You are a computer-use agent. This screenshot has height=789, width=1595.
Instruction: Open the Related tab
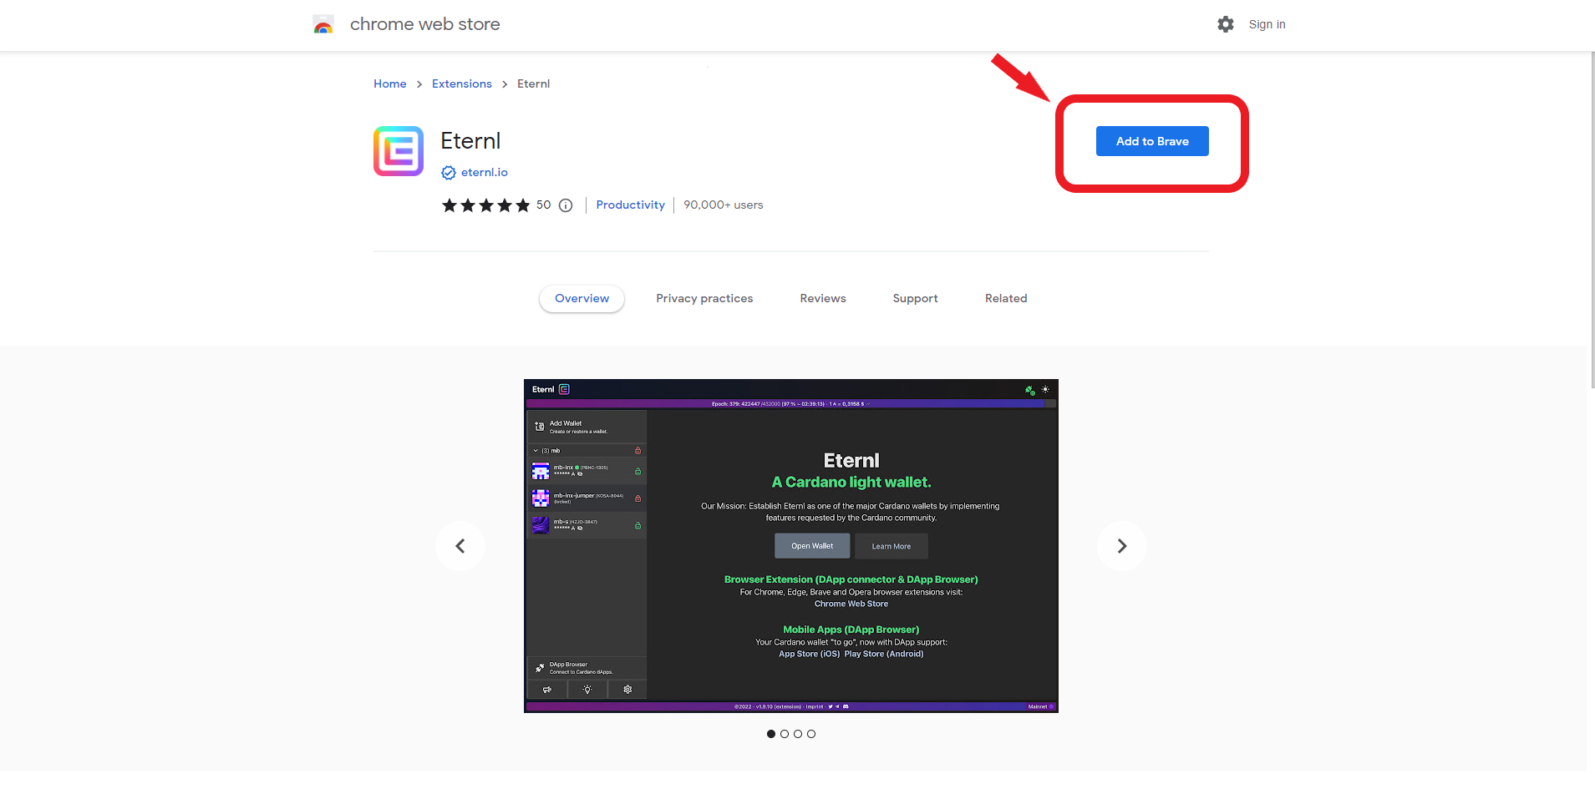tap(1006, 298)
